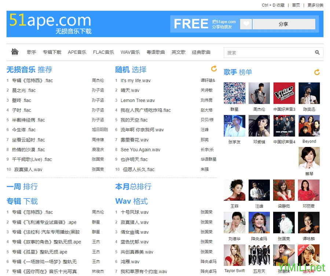Viewport: 330px width, 276px height.
Task: Click Ctrl + D 收藏 link
Action: click(273, 5)
